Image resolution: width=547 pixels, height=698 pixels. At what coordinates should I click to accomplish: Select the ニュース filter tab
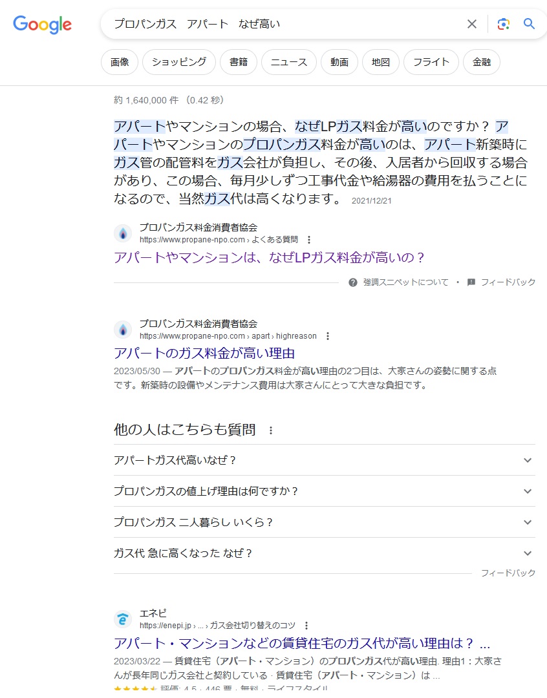pyautogui.click(x=288, y=62)
